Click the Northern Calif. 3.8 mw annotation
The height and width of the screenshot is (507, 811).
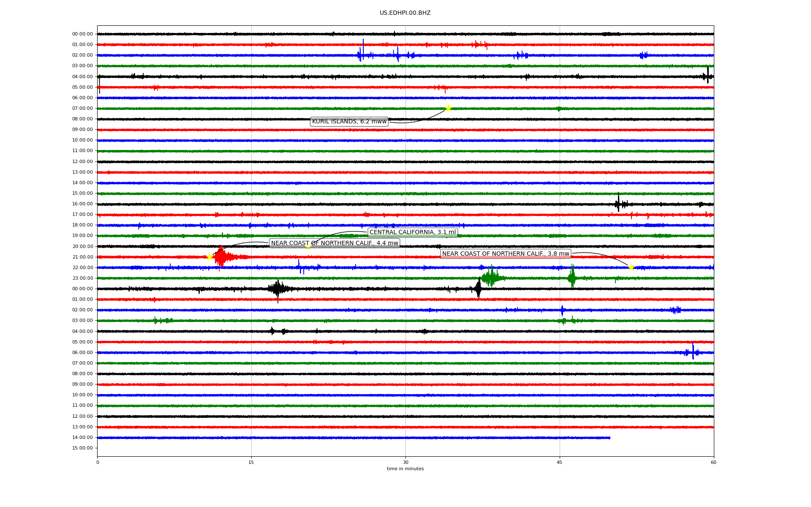click(506, 254)
